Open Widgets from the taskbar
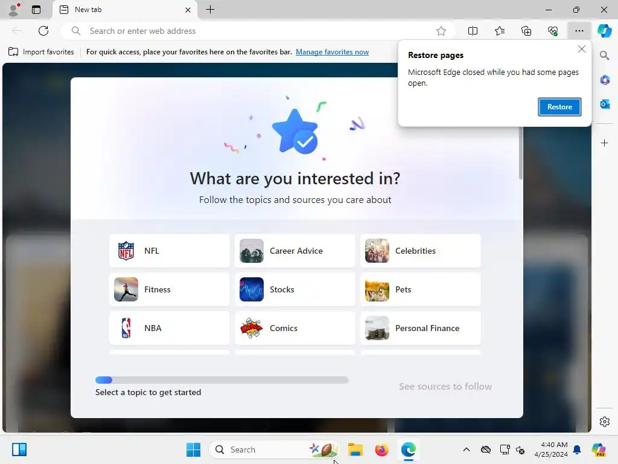618x464 pixels. (x=19, y=449)
